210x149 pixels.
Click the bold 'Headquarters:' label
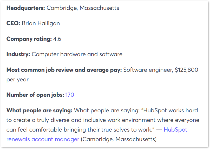point(25,8)
